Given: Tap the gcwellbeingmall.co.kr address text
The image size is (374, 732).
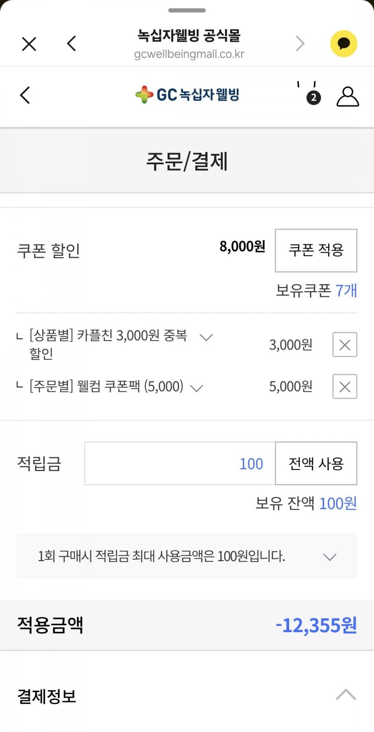Looking at the screenshot, I should pos(189,54).
